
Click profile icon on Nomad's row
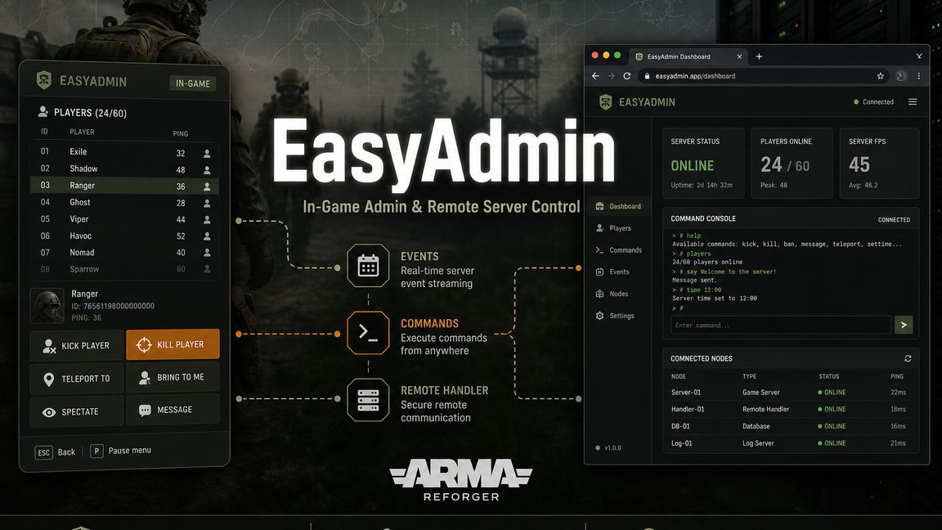tap(207, 253)
